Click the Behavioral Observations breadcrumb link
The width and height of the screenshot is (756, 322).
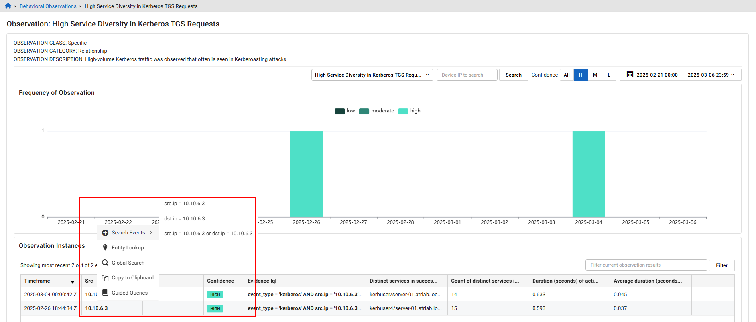coord(48,6)
